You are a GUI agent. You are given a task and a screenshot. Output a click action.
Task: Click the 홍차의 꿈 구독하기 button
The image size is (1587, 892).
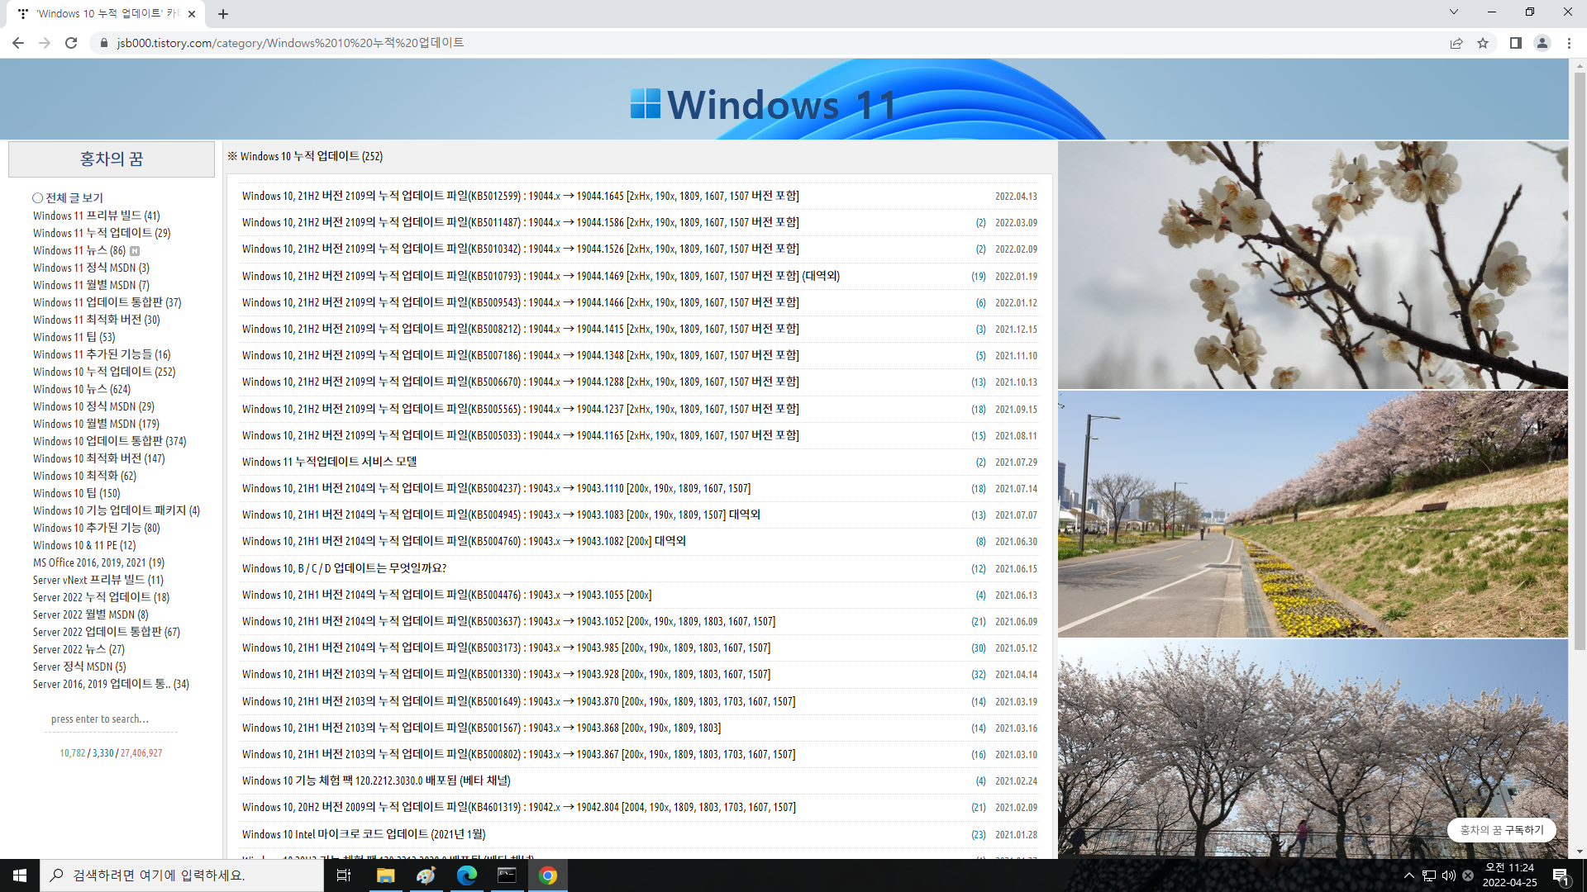pyautogui.click(x=1501, y=830)
